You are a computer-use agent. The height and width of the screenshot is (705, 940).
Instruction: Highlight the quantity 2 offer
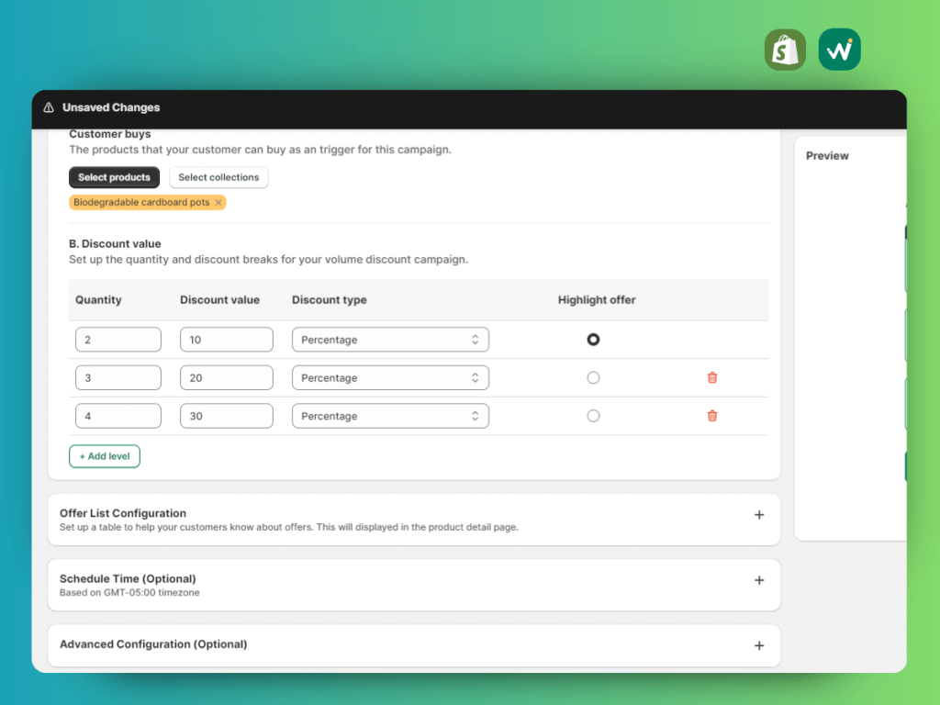point(593,340)
